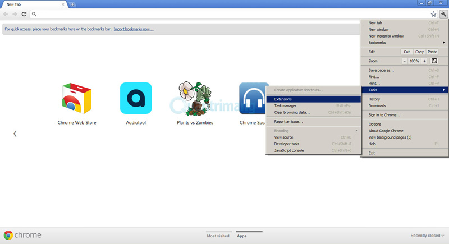Choose Exit to quit Chrome
The width and height of the screenshot is (449, 244).
(404, 153)
